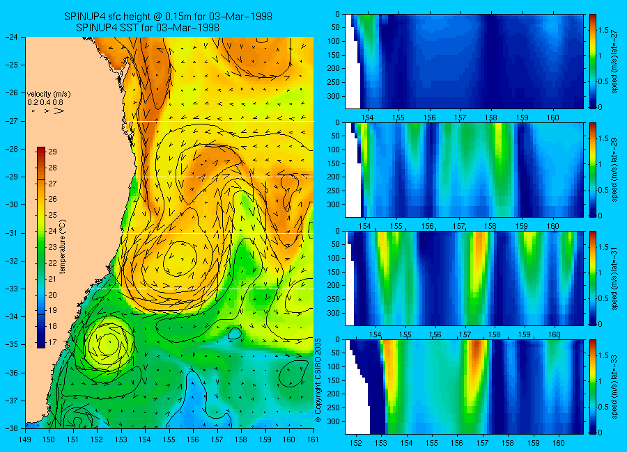This screenshot has height=452, width=627.
Task: Click the 161 longitude label under the map
Action: tap(313, 439)
